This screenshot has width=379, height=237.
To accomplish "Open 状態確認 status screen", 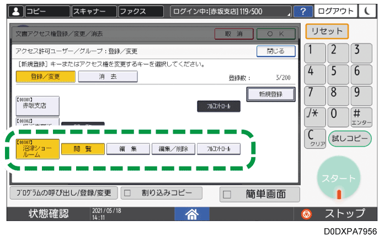I will click(x=49, y=214).
